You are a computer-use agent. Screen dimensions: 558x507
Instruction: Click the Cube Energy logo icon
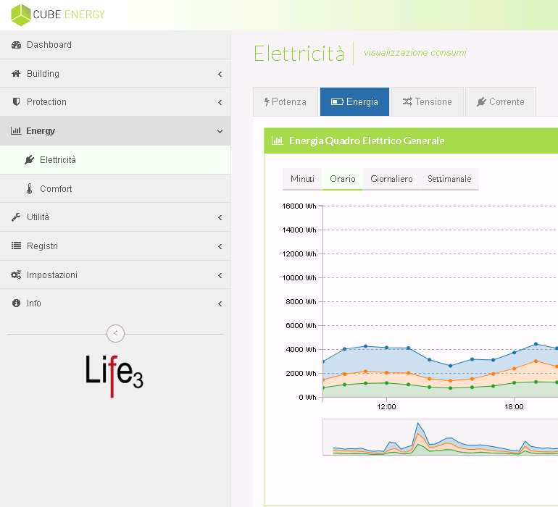click(x=21, y=14)
